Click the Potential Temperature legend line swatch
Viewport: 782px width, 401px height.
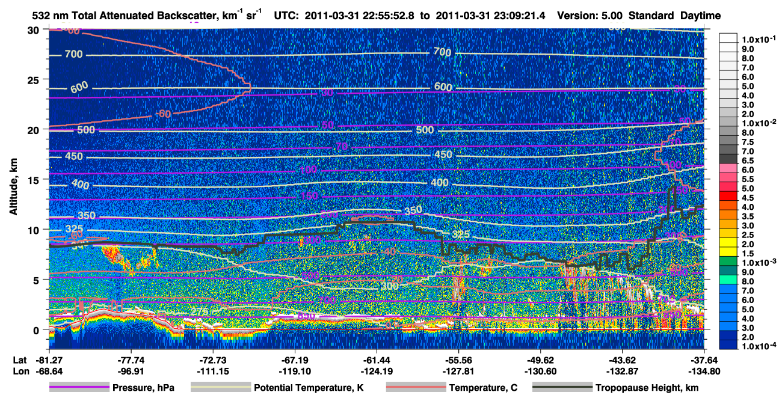pos(220,387)
